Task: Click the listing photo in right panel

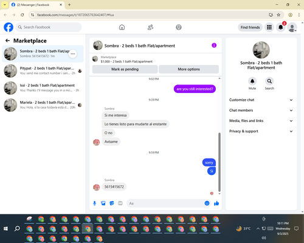Action: click(x=261, y=50)
